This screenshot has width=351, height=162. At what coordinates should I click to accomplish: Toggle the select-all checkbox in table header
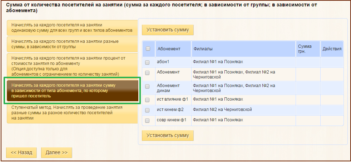click(148, 49)
